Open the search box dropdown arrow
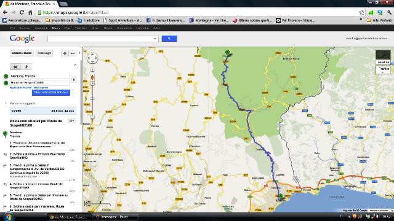The width and height of the screenshot is (394, 221). click(155, 39)
